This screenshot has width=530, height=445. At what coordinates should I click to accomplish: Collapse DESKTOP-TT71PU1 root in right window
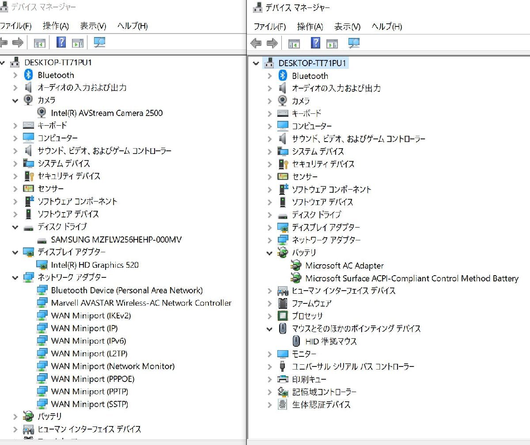pyautogui.click(x=256, y=64)
